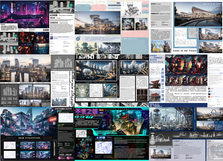Open "The city of the future" large render

(198, 14)
